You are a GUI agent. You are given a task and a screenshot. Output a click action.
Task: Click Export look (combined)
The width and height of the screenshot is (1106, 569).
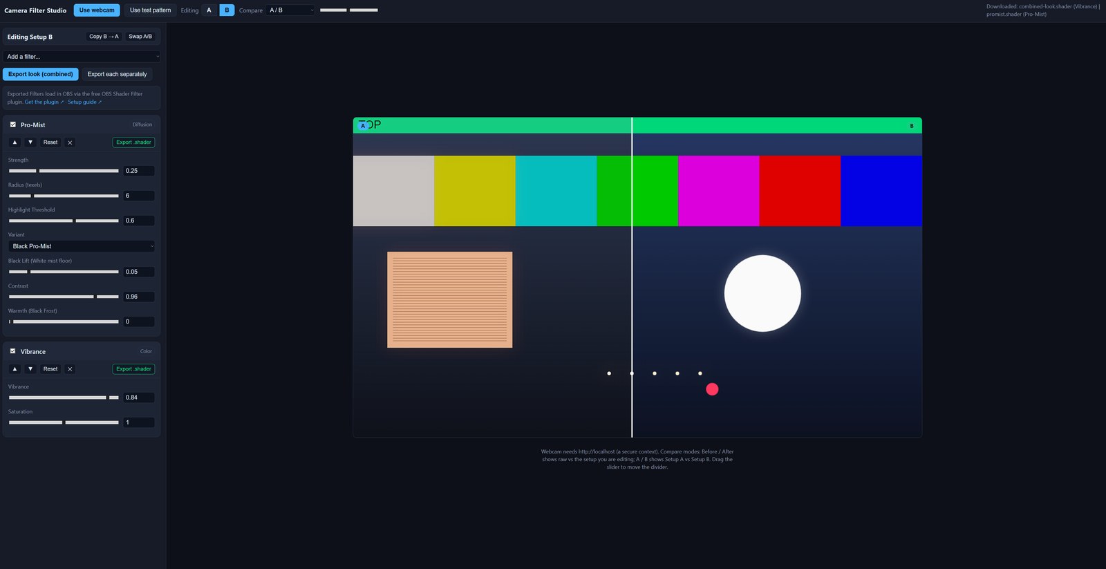pos(41,74)
